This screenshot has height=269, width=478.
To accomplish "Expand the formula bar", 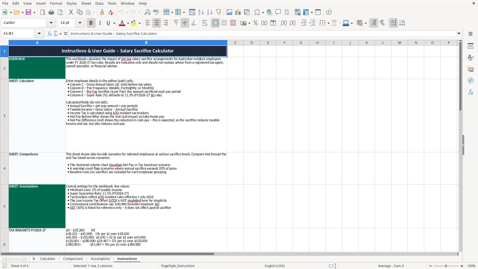I will pyautogui.click(x=459, y=33).
